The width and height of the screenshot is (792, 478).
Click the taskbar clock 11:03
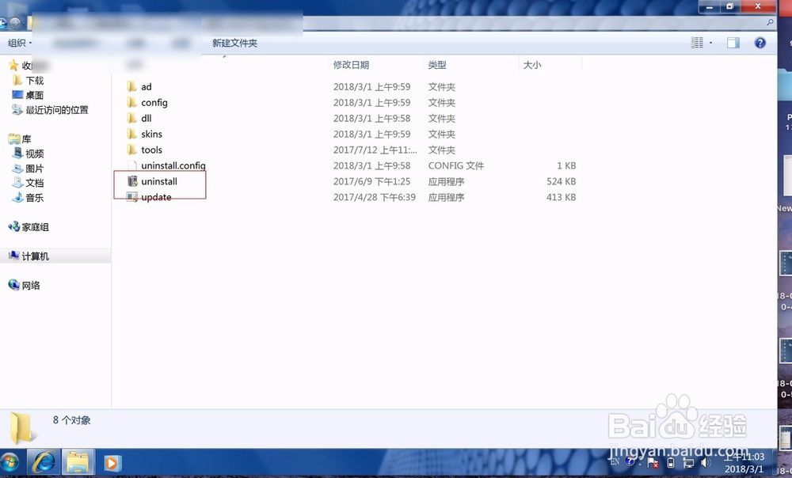744,457
